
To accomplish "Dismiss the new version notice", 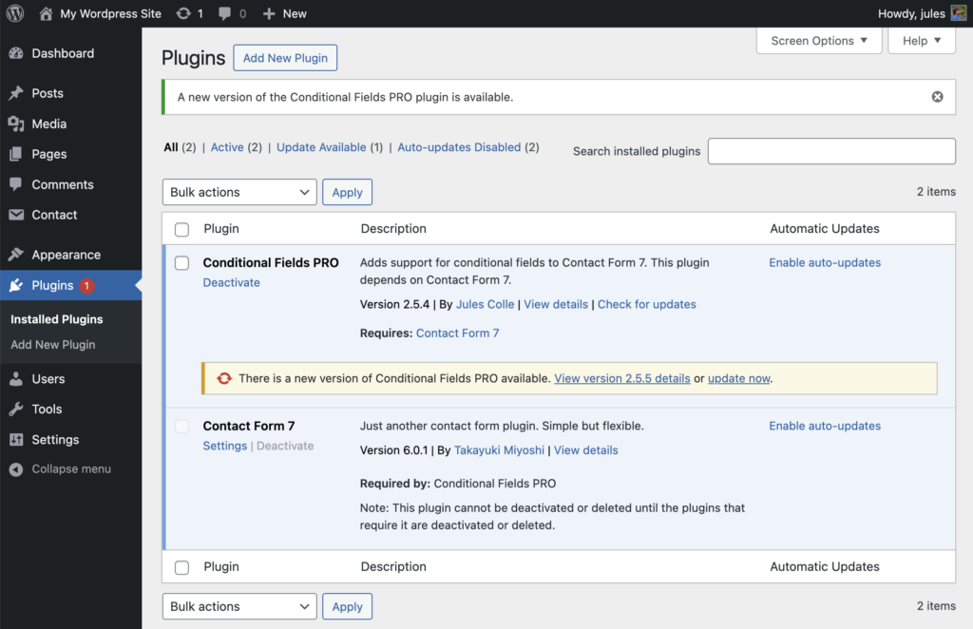I will [x=937, y=97].
